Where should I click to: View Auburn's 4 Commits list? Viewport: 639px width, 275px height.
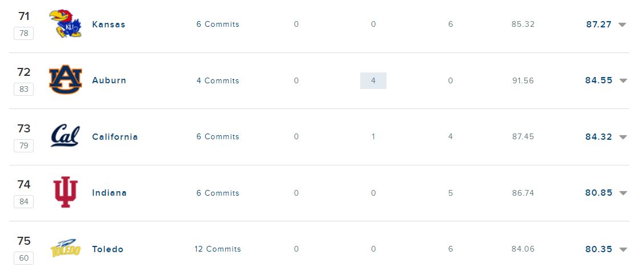[x=218, y=80]
